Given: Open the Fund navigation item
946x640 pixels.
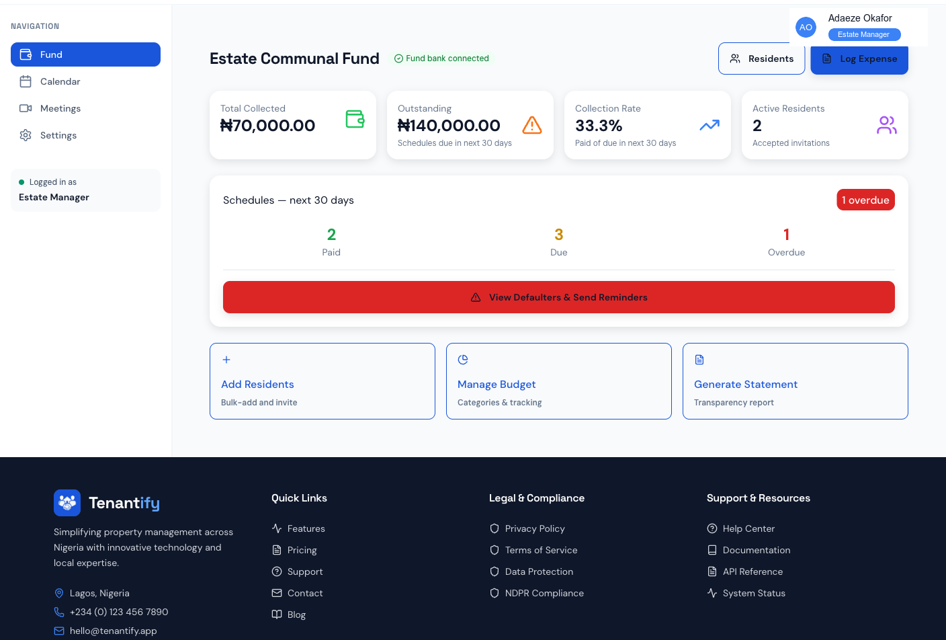Looking at the screenshot, I should [x=85, y=54].
